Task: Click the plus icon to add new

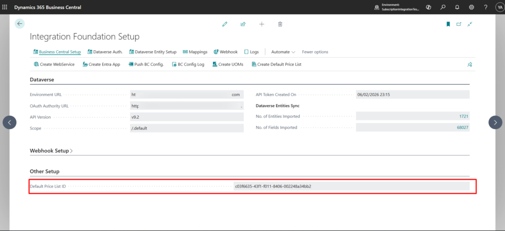Action: pyautogui.click(x=261, y=24)
